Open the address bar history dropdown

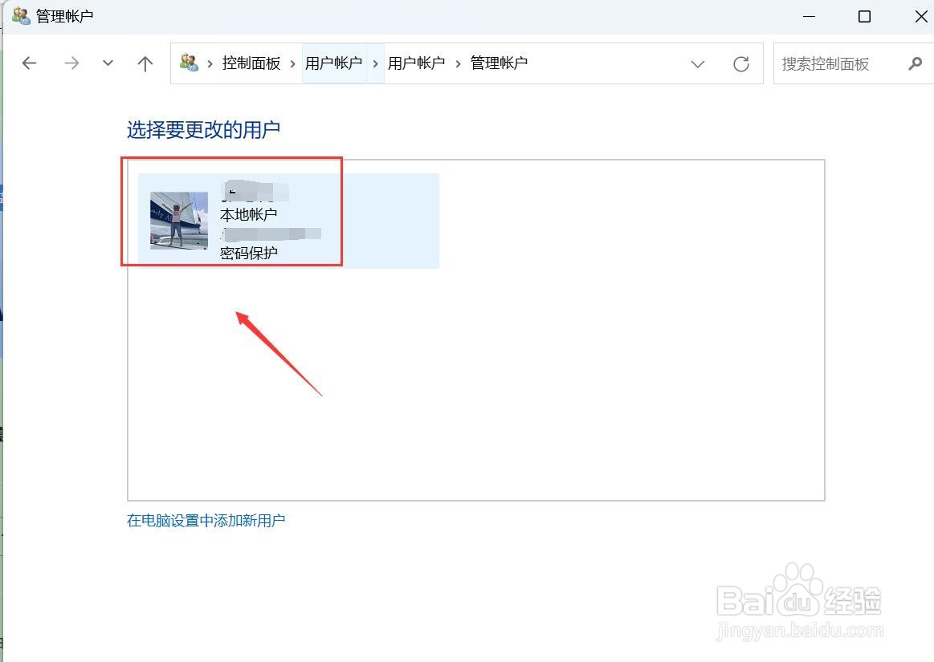pyautogui.click(x=697, y=63)
